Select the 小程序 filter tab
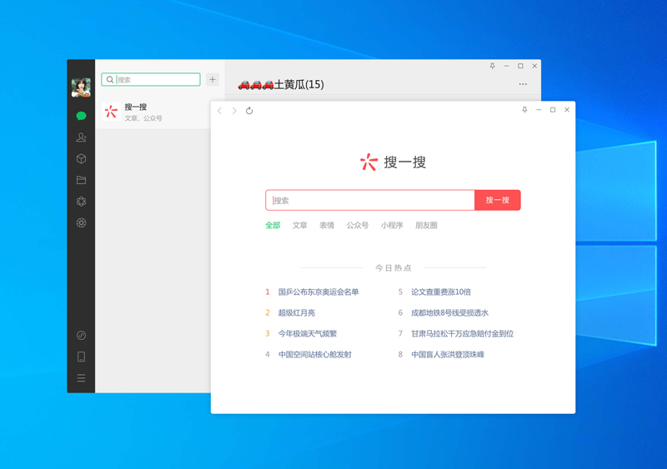Viewport: 667px width, 469px height. click(392, 226)
